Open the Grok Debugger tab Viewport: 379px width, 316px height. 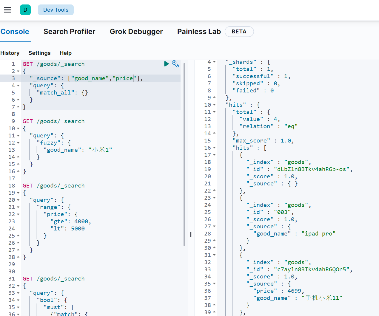coord(136,32)
